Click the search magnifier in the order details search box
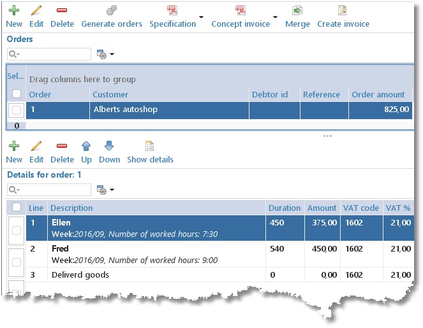The height and width of the screenshot is (328, 423). click(x=12, y=190)
